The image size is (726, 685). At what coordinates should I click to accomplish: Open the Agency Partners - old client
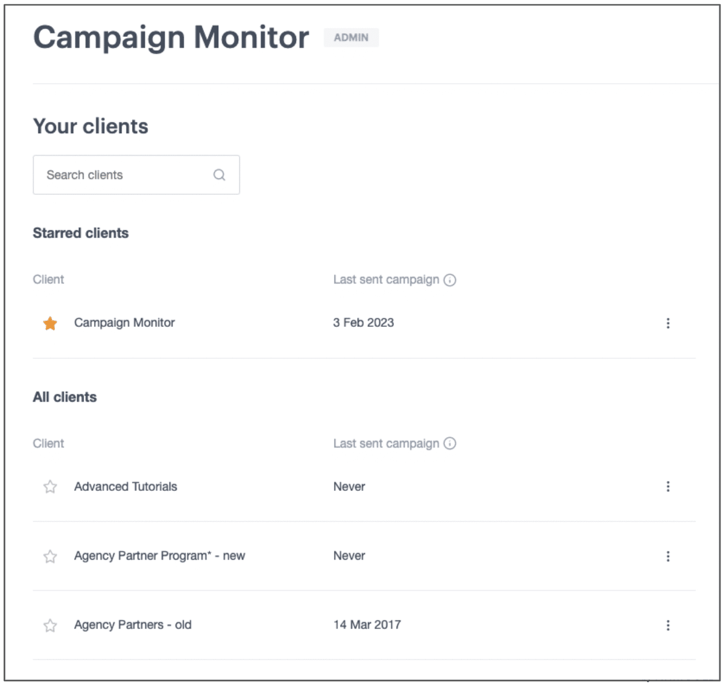[133, 625]
